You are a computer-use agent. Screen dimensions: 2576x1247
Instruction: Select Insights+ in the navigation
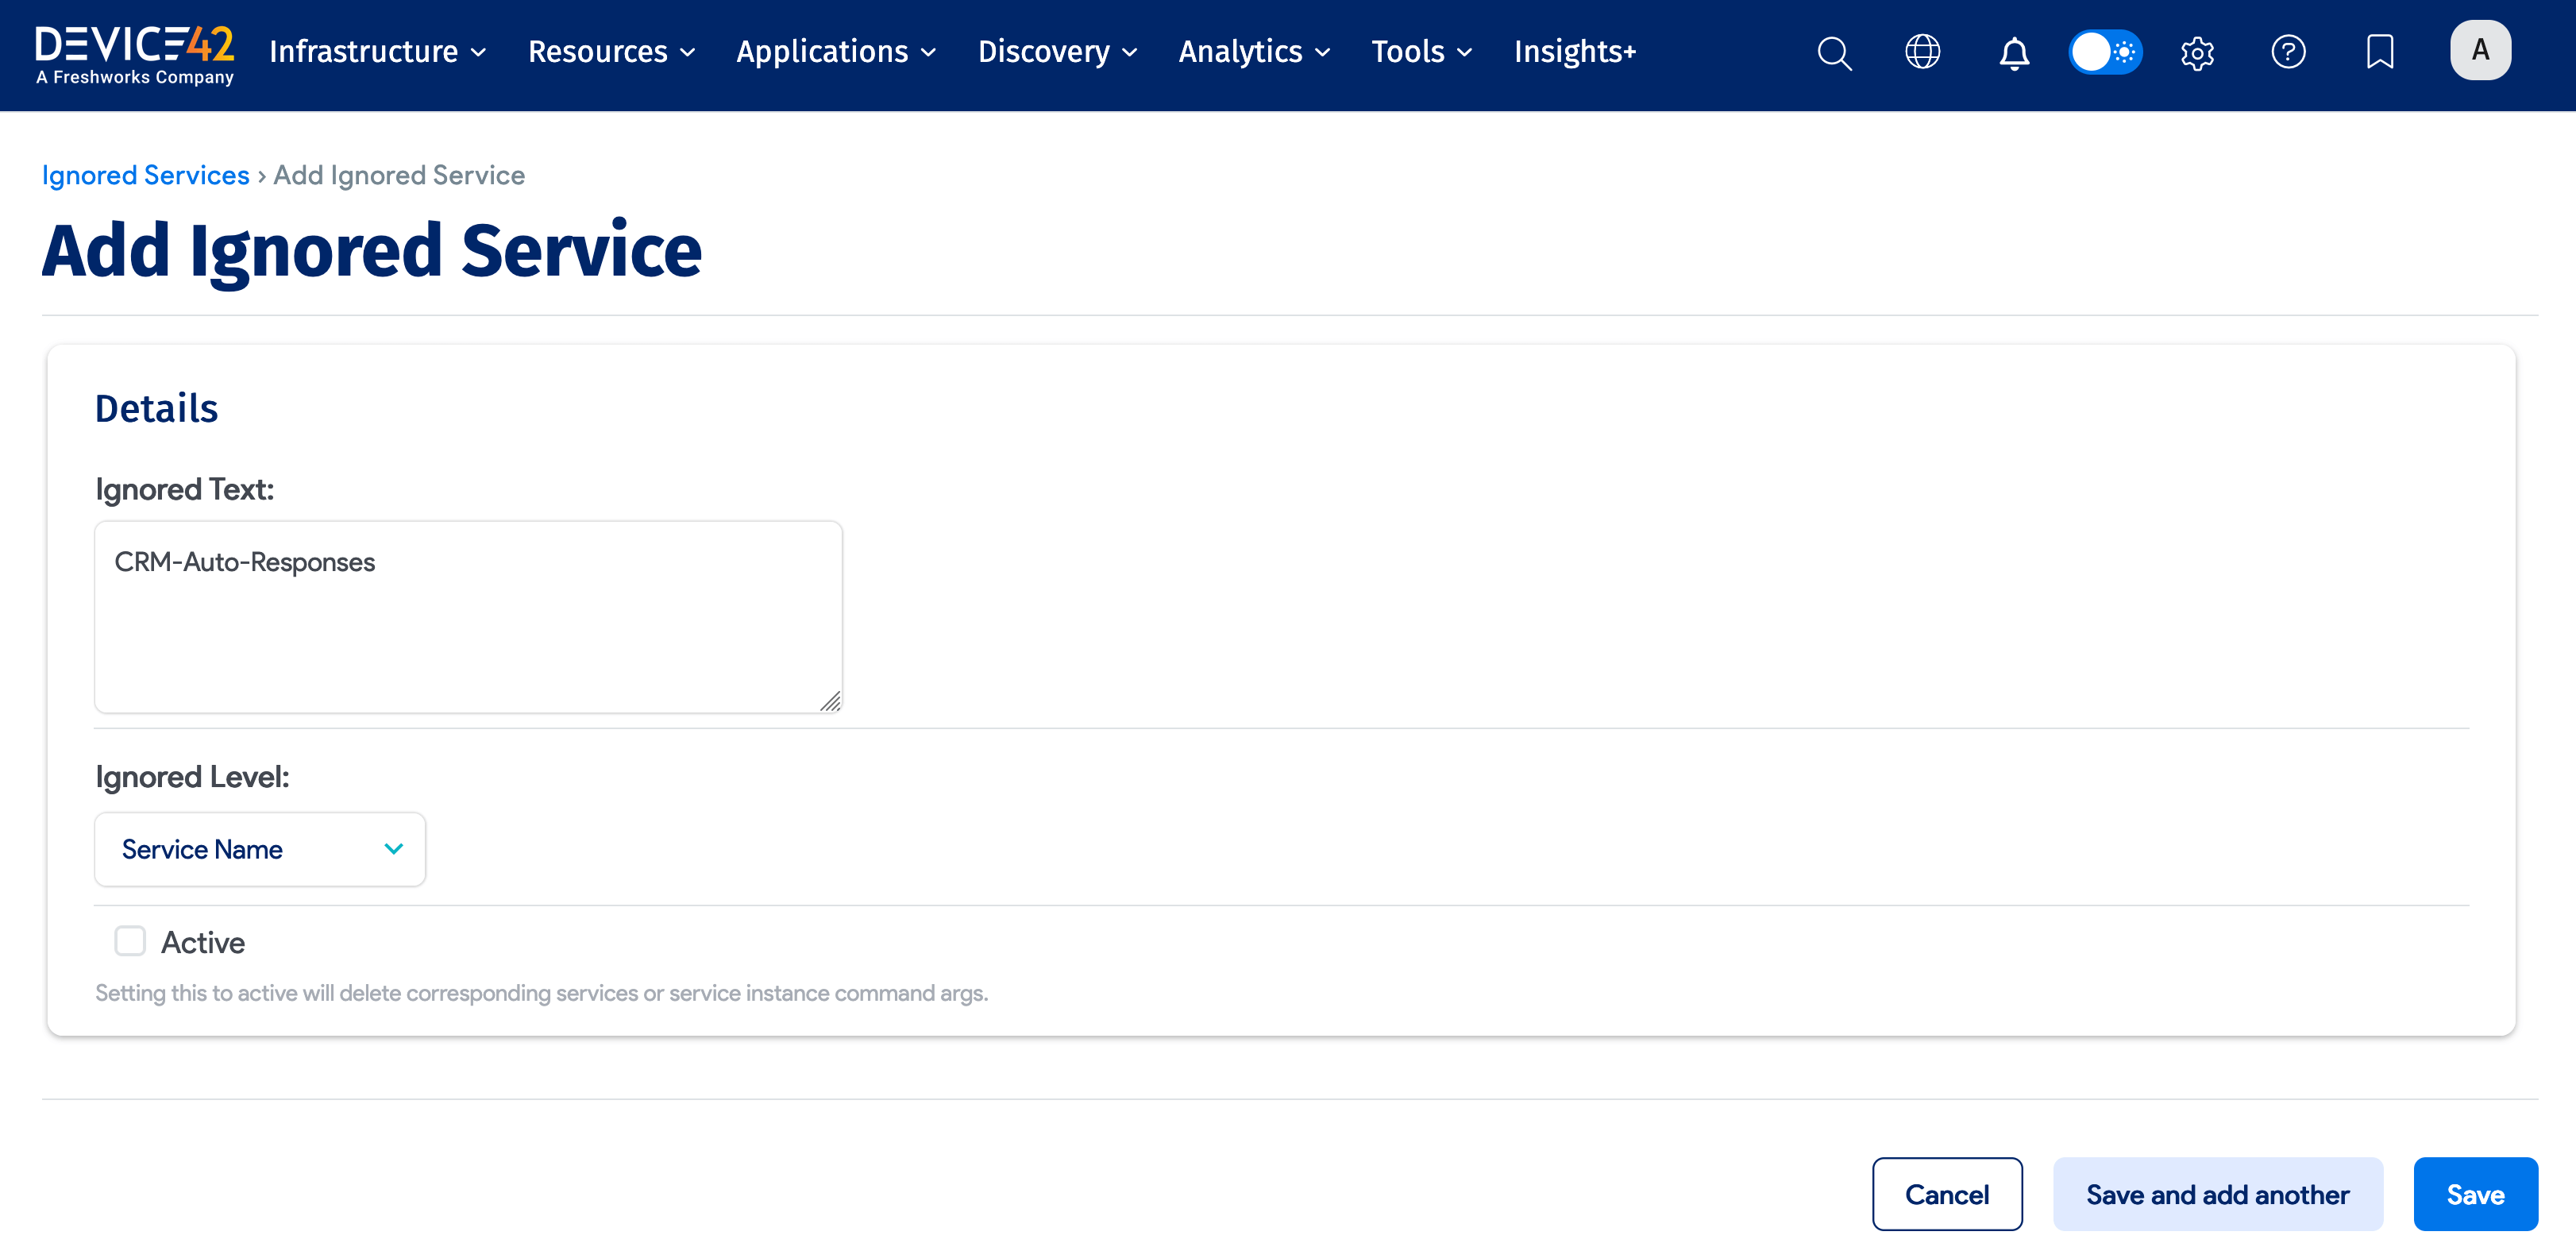point(1574,52)
